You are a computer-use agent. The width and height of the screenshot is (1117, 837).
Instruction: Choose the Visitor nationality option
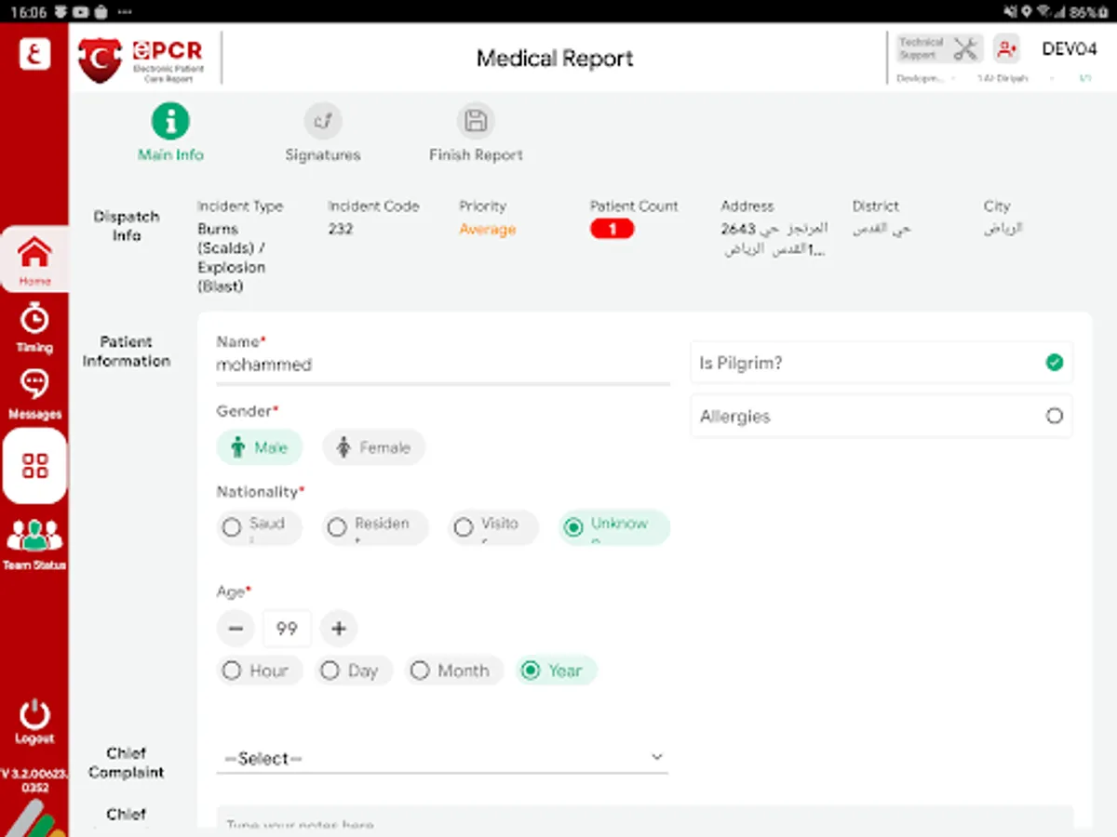[x=492, y=527]
